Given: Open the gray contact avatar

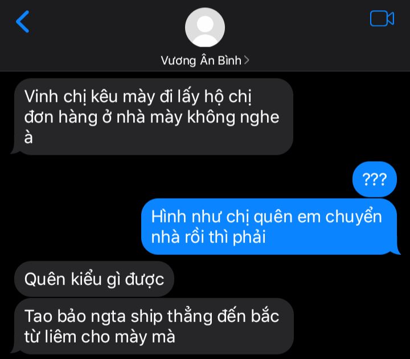Looking at the screenshot, I should (205, 27).
